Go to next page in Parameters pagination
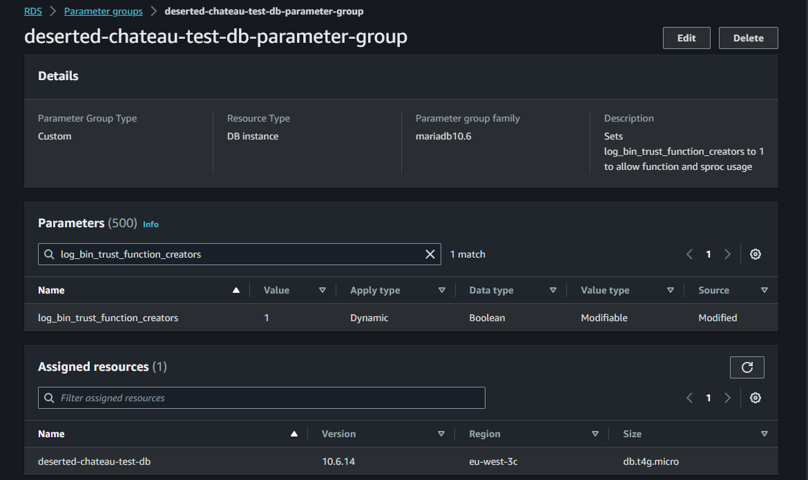This screenshot has height=480, width=808. (727, 254)
